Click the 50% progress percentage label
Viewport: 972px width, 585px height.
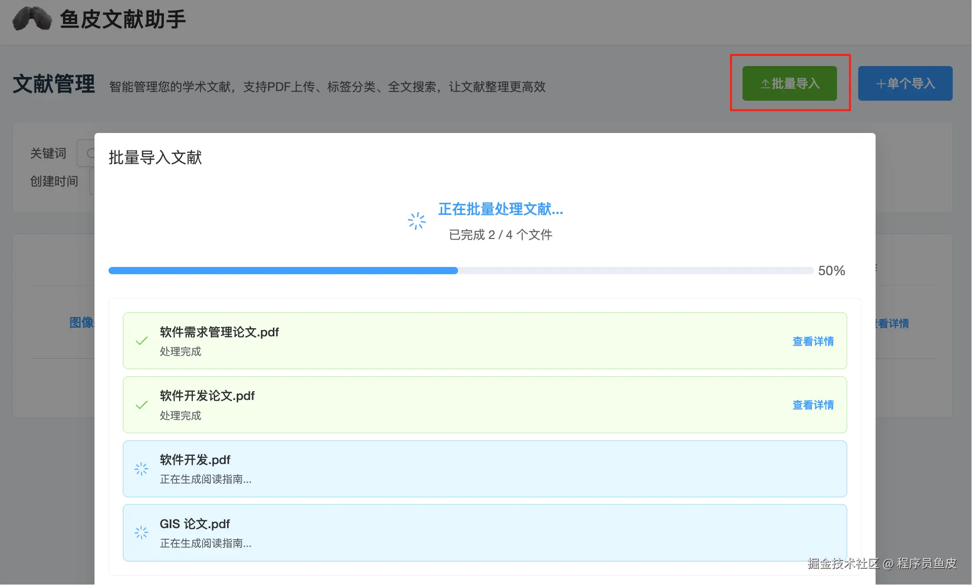(831, 271)
